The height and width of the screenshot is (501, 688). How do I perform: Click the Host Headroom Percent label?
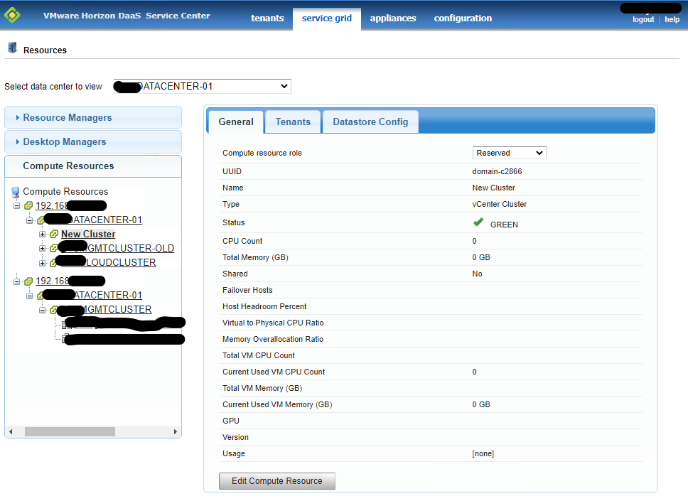264,306
